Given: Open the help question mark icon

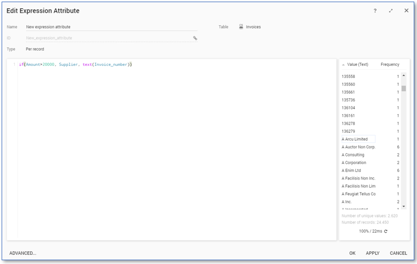Looking at the screenshot, I should click(375, 11).
